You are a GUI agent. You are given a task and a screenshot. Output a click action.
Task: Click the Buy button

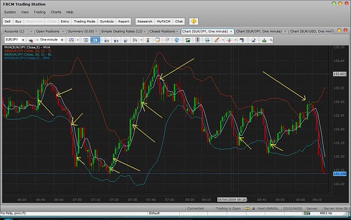point(18,21)
